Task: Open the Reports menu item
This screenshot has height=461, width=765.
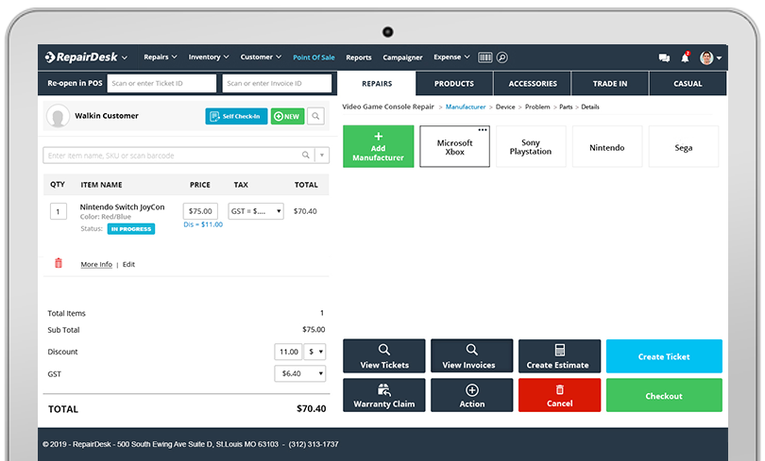Action: point(359,58)
